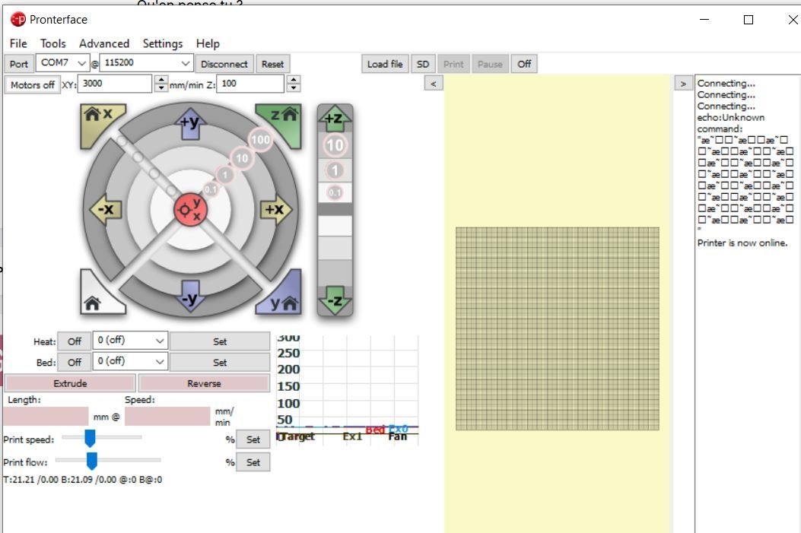The image size is (801, 533).
Task: Turn Motors off
Action: coord(33,84)
